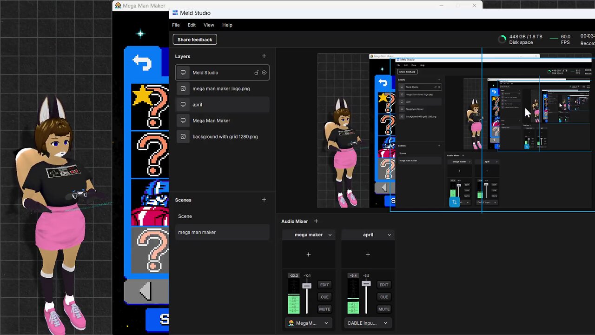The width and height of the screenshot is (595, 335).
Task: Click the Share feedback button
Action: pyautogui.click(x=195, y=40)
